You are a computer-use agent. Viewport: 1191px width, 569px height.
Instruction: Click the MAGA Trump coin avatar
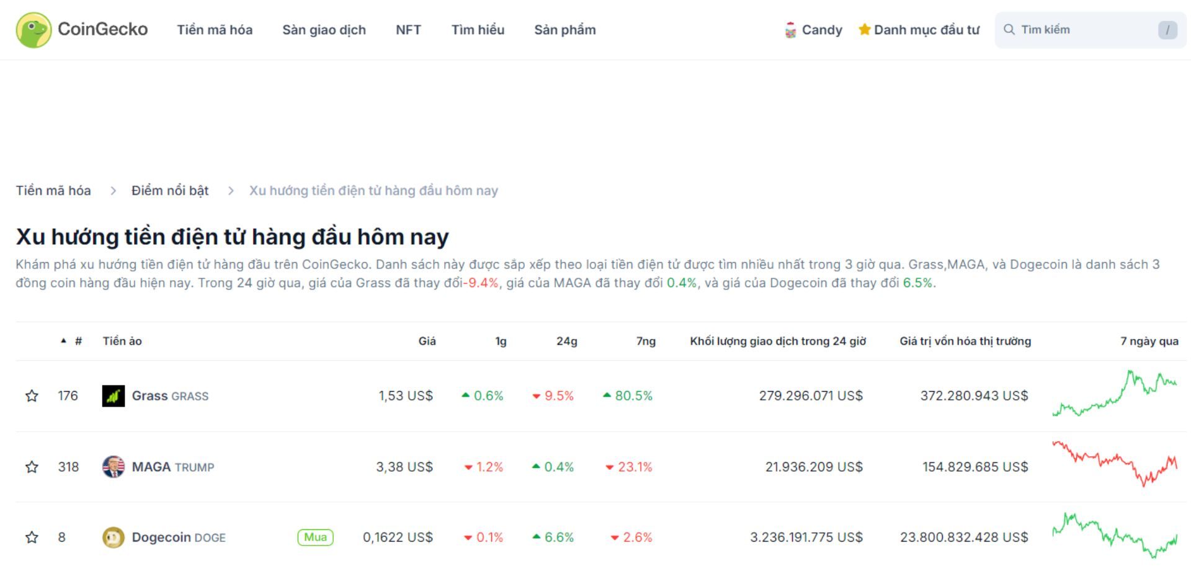[x=112, y=467]
